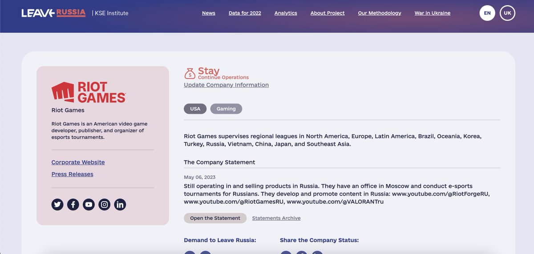Open the Riot Games Facebook page icon
534x254 pixels.
tap(73, 205)
